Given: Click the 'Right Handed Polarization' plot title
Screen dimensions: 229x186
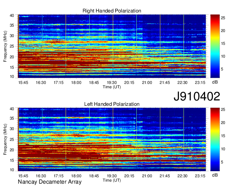Looking at the screenshot, I should pos(112,11).
